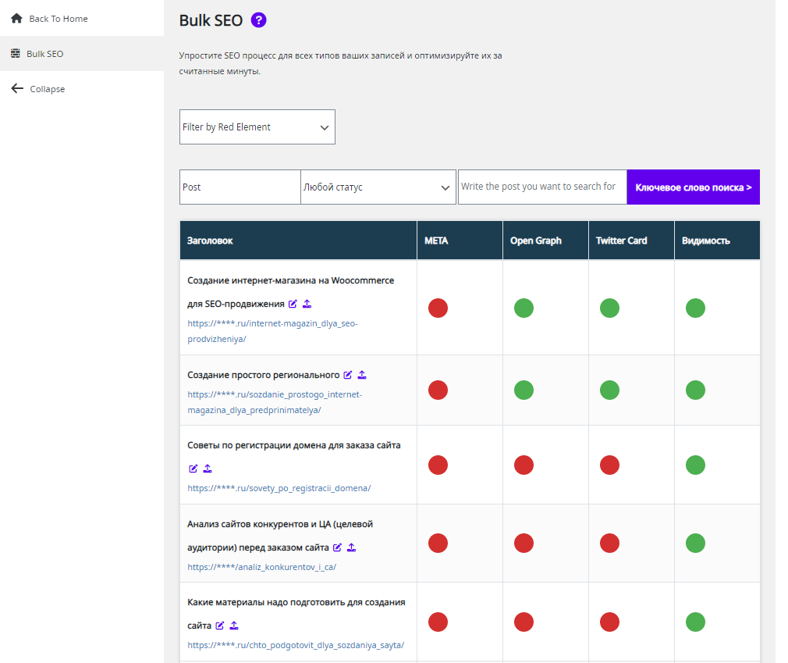
Task: Open link chto_podgotovit_dlya_sozdaniya_sayta
Action: tap(296, 645)
